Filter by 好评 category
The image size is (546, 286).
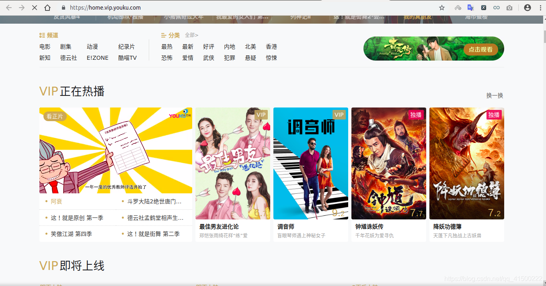pyautogui.click(x=209, y=47)
